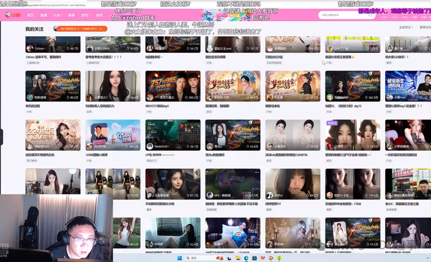Open the green music app taskbar icon
Image resolution: width=431 pixels, height=262 pixels.
coord(279,258)
